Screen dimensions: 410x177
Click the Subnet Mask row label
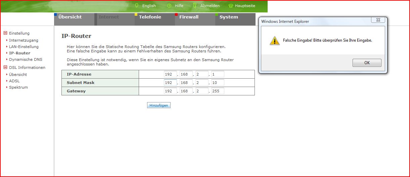tap(81, 83)
